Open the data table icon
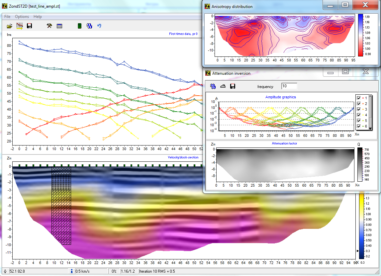The width and height of the screenshot is (381, 276). click(59, 26)
